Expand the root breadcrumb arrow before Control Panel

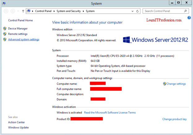[32, 11]
